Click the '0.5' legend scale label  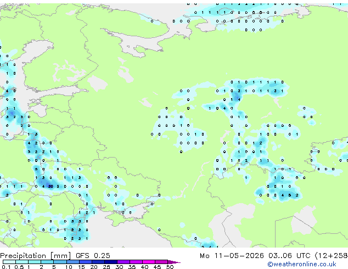(19, 267)
